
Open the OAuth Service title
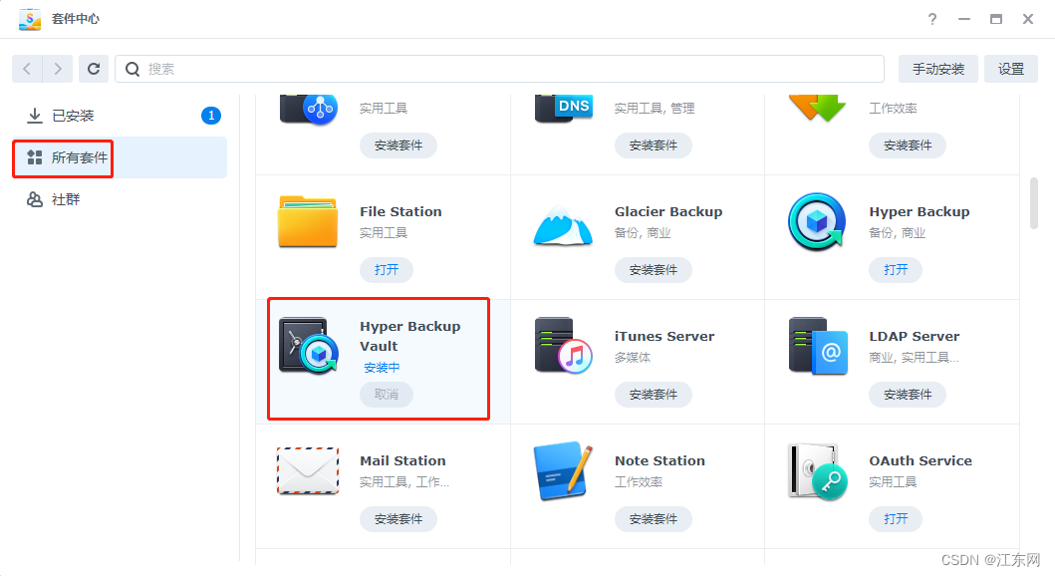(x=921, y=460)
